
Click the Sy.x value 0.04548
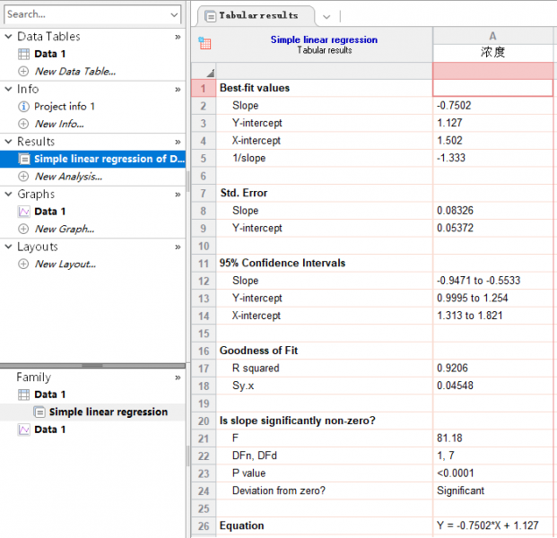point(455,386)
